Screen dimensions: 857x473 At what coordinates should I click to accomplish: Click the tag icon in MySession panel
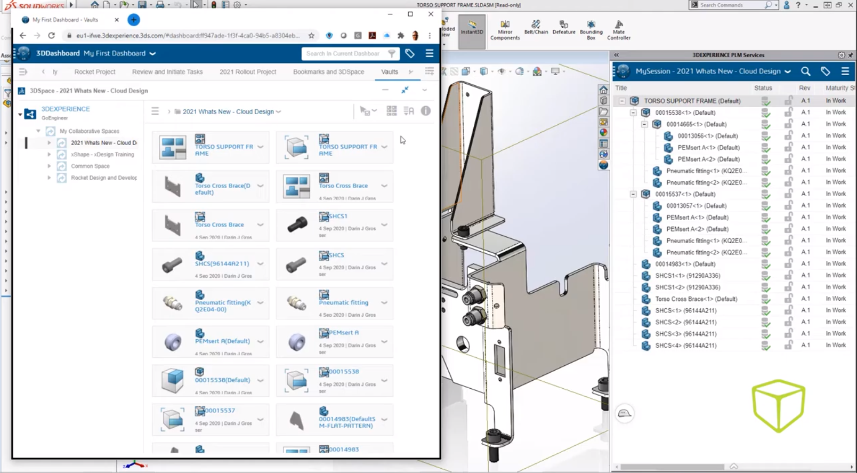825,71
